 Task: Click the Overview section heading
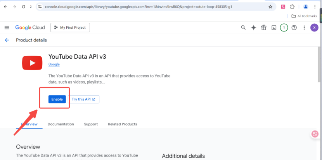28,147
